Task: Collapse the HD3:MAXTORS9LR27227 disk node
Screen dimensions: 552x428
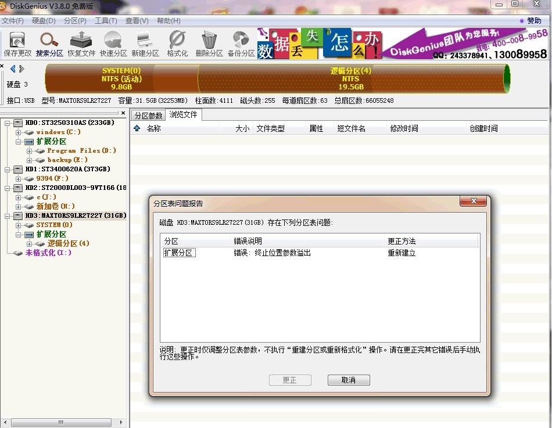Action: coord(7,216)
